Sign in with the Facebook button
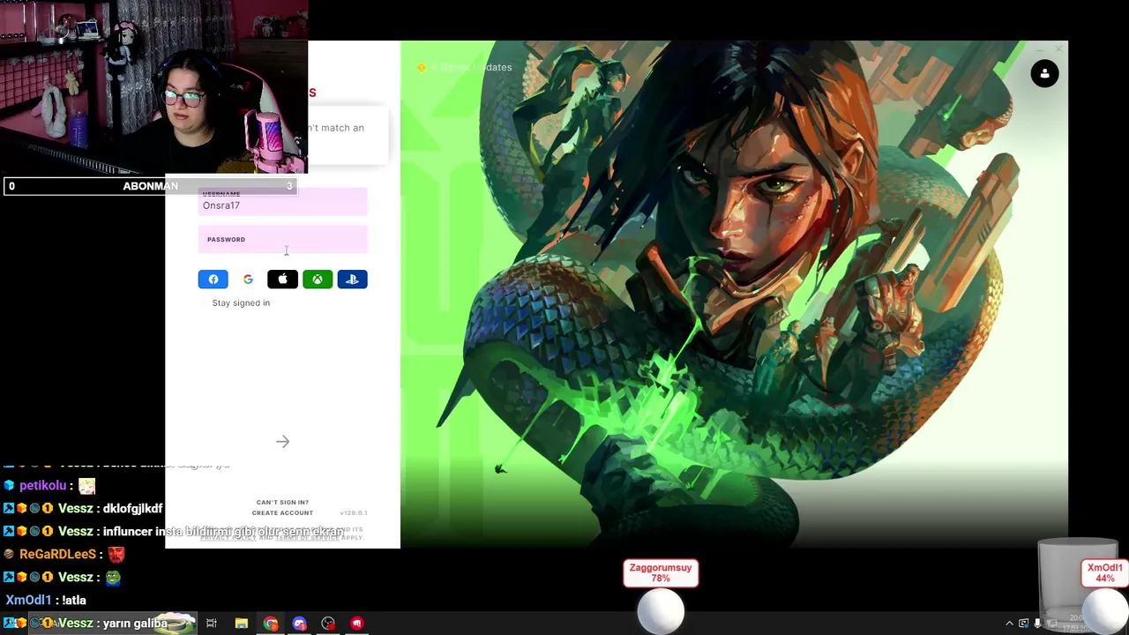 [213, 280]
